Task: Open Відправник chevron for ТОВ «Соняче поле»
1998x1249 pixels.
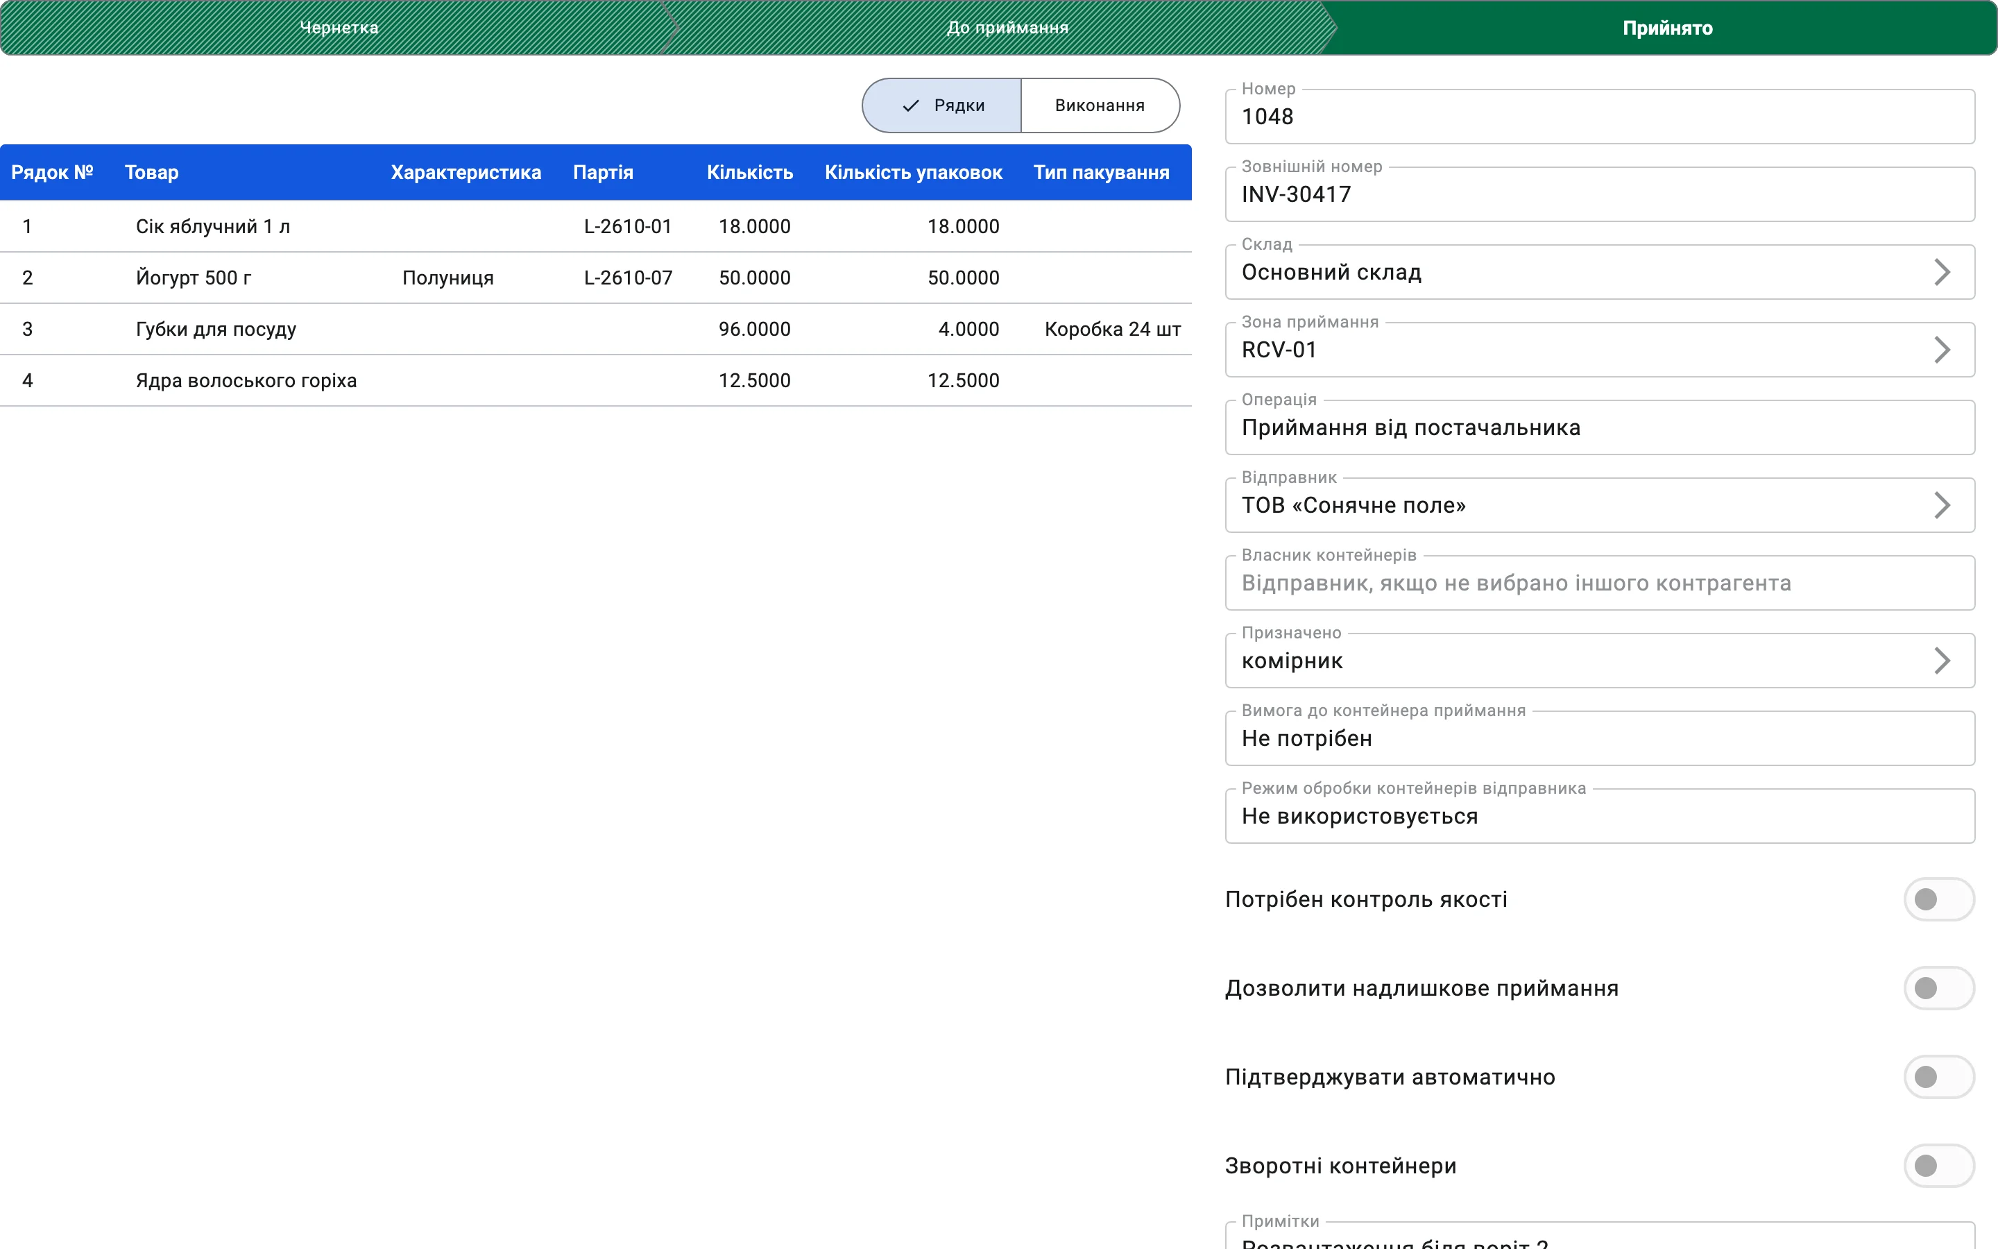Action: point(1942,504)
